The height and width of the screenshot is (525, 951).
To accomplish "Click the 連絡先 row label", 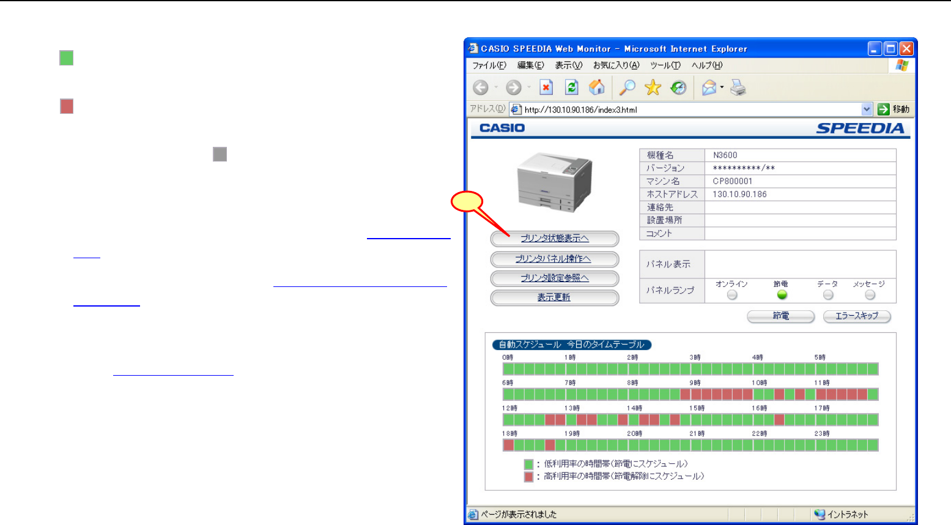I will (660, 207).
